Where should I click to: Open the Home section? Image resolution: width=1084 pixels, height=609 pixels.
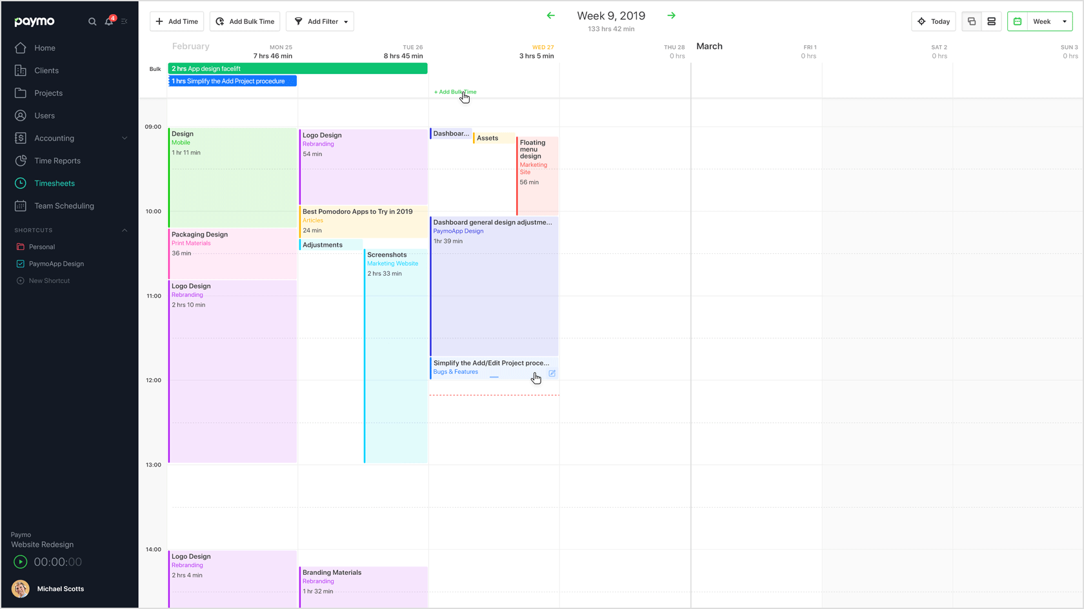coord(45,48)
